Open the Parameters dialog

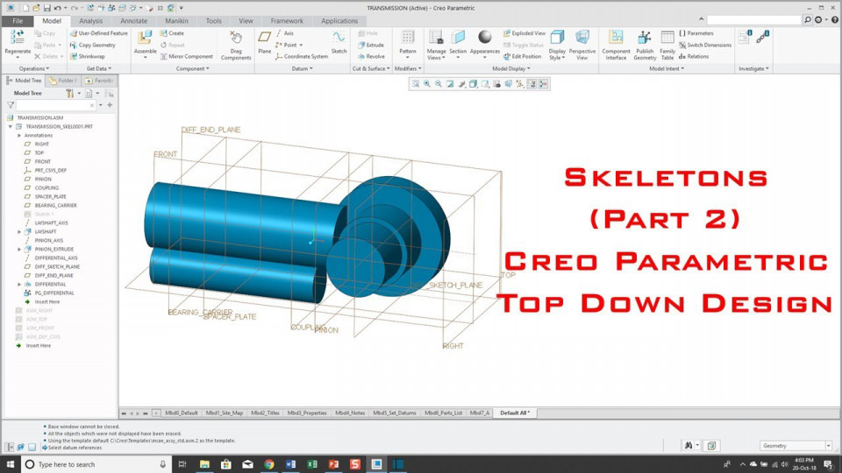(696, 33)
